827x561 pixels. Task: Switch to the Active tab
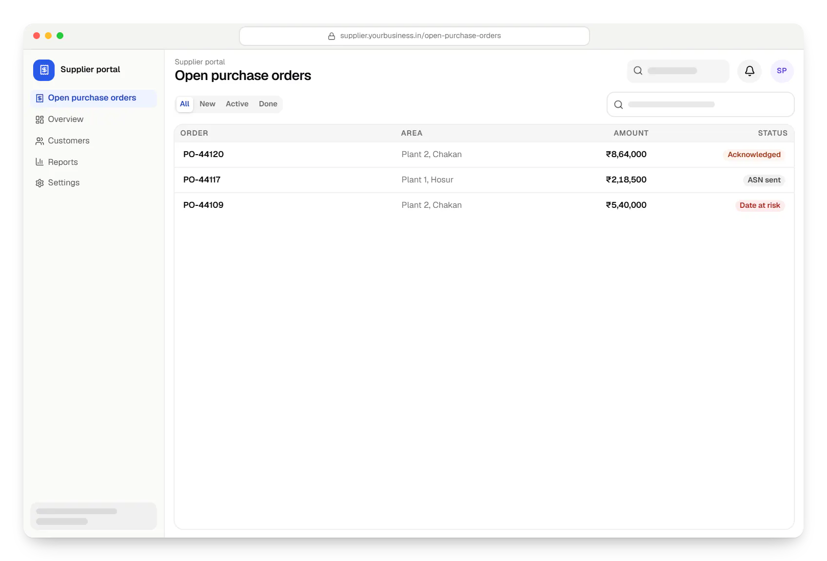pos(237,104)
